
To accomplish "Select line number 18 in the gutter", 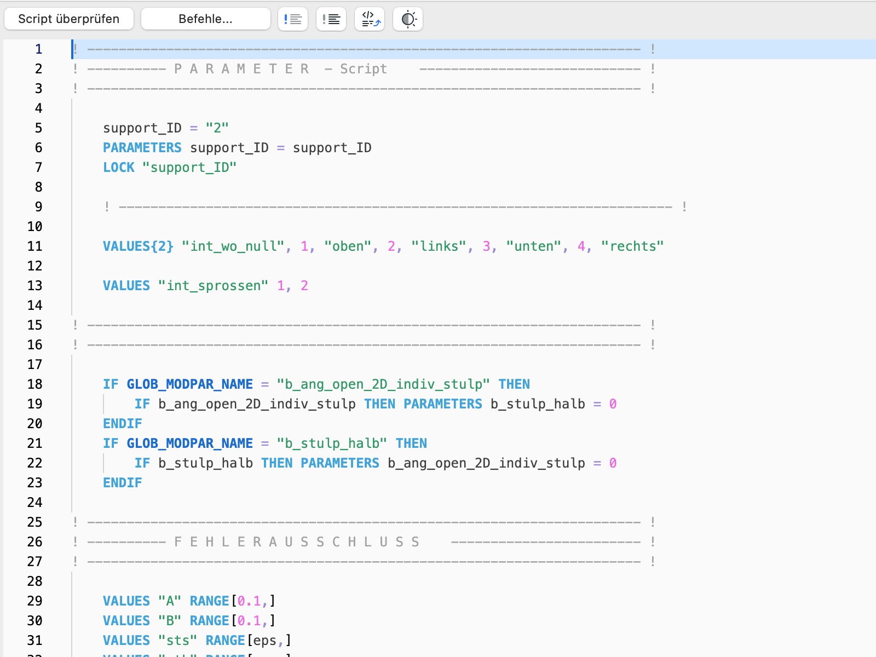I will [34, 384].
